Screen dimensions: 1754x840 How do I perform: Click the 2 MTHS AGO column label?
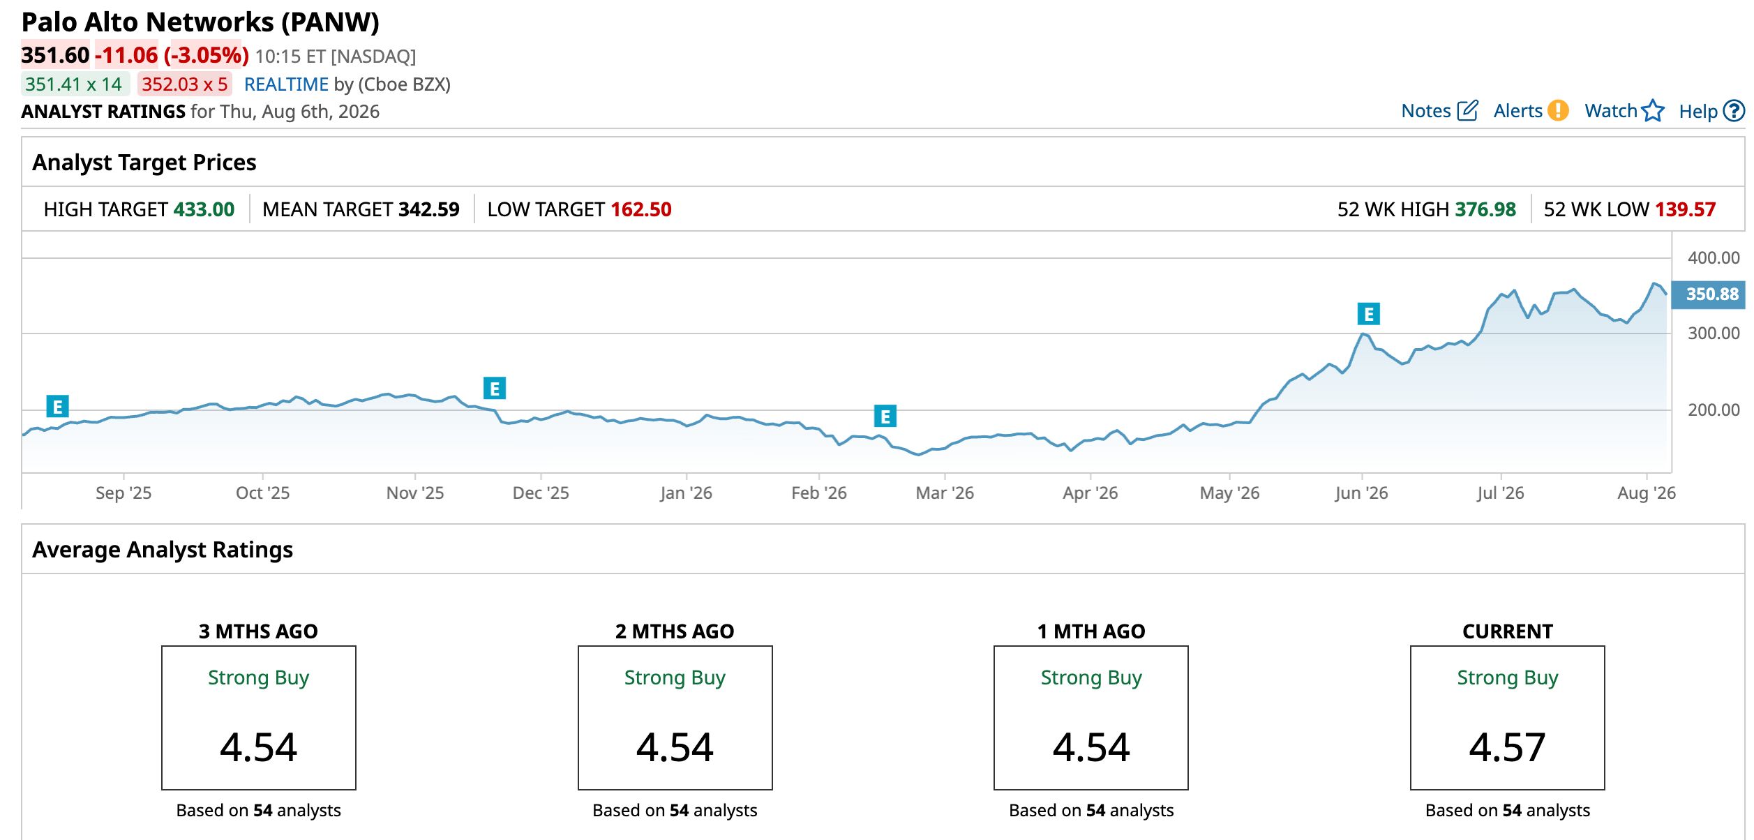[675, 631]
